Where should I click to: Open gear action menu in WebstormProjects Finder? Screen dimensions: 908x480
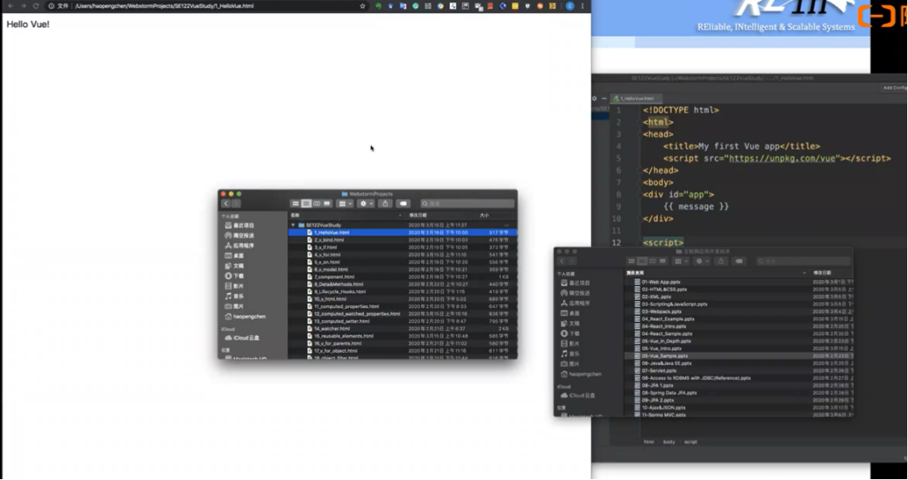click(x=366, y=204)
